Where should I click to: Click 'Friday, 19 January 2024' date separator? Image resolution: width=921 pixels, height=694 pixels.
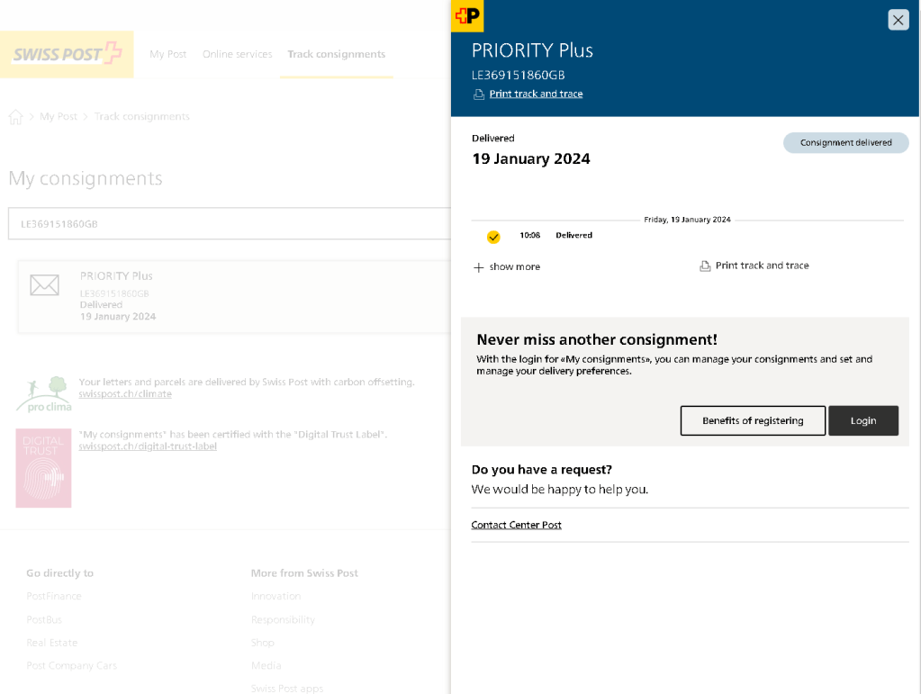(x=687, y=220)
